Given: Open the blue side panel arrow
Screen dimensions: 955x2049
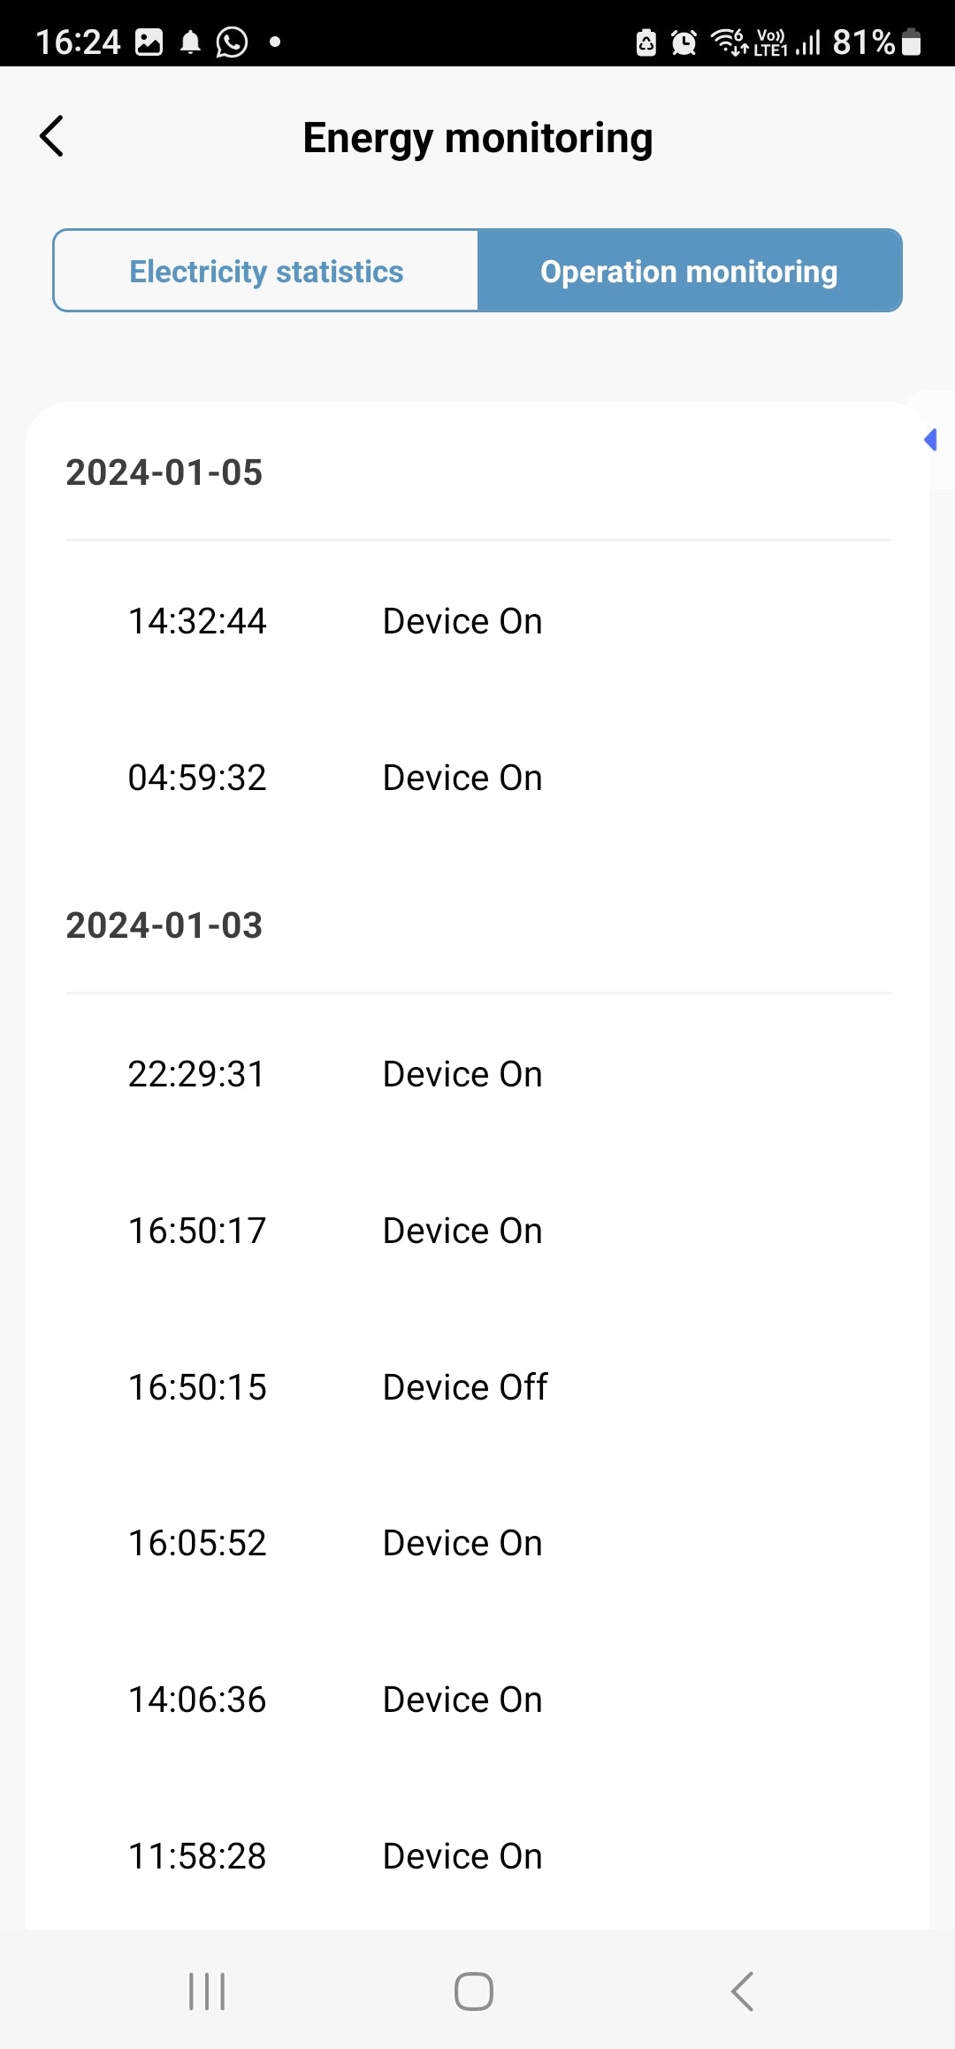Looking at the screenshot, I should click(930, 440).
